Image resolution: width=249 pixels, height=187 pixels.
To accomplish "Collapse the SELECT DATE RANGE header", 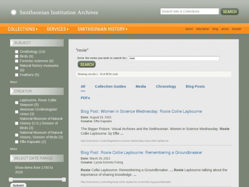I will (x=37, y=158).
